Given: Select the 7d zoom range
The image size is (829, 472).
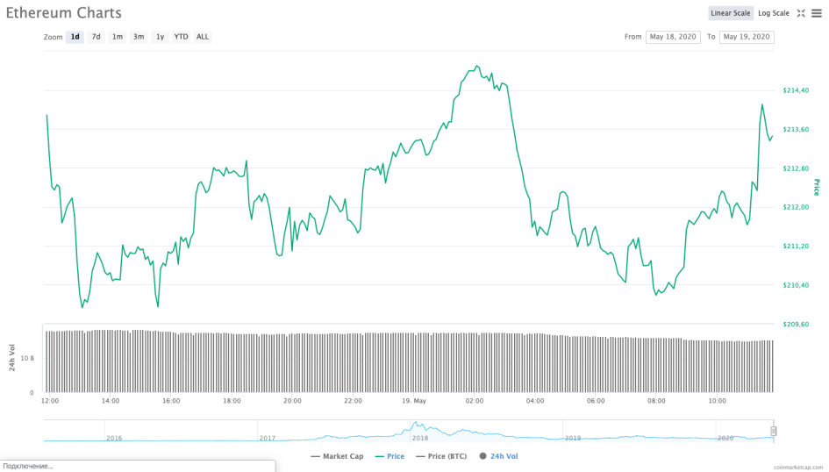Looking at the screenshot, I should coord(96,37).
